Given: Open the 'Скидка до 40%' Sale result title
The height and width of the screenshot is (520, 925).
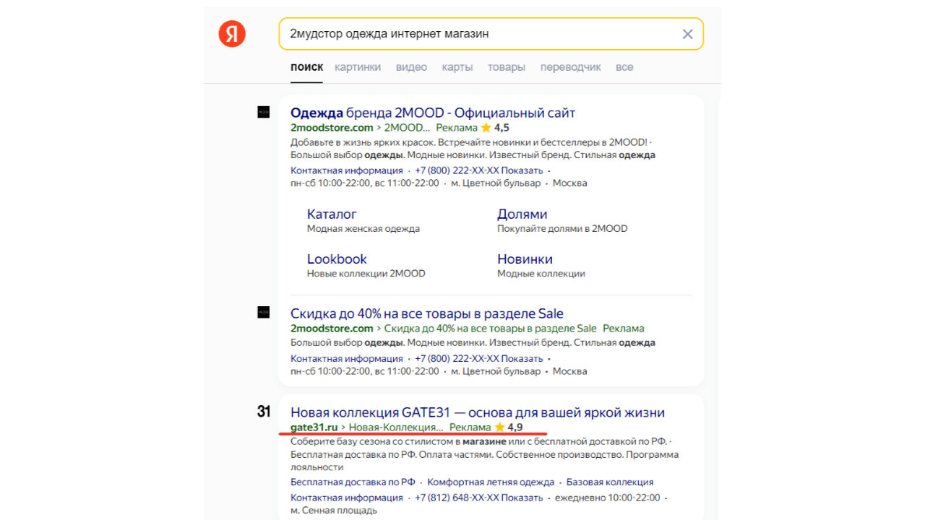Looking at the screenshot, I should (x=426, y=313).
